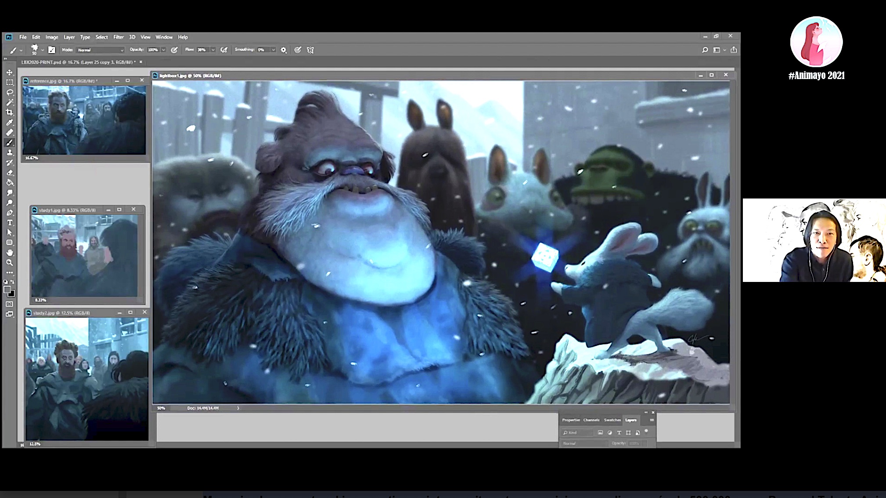
Task: Open the brush Mode dropdown
Action: pyautogui.click(x=101, y=50)
